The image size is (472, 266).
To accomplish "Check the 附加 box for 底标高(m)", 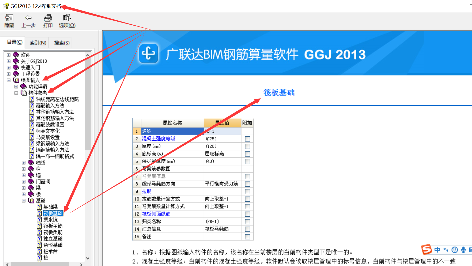I will pos(247,154).
